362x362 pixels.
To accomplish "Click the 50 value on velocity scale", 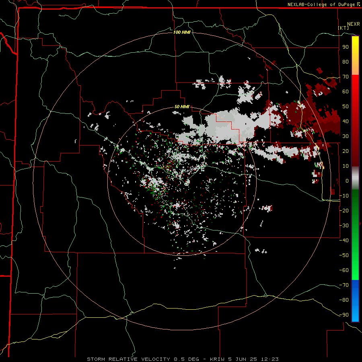I will coord(346,107).
